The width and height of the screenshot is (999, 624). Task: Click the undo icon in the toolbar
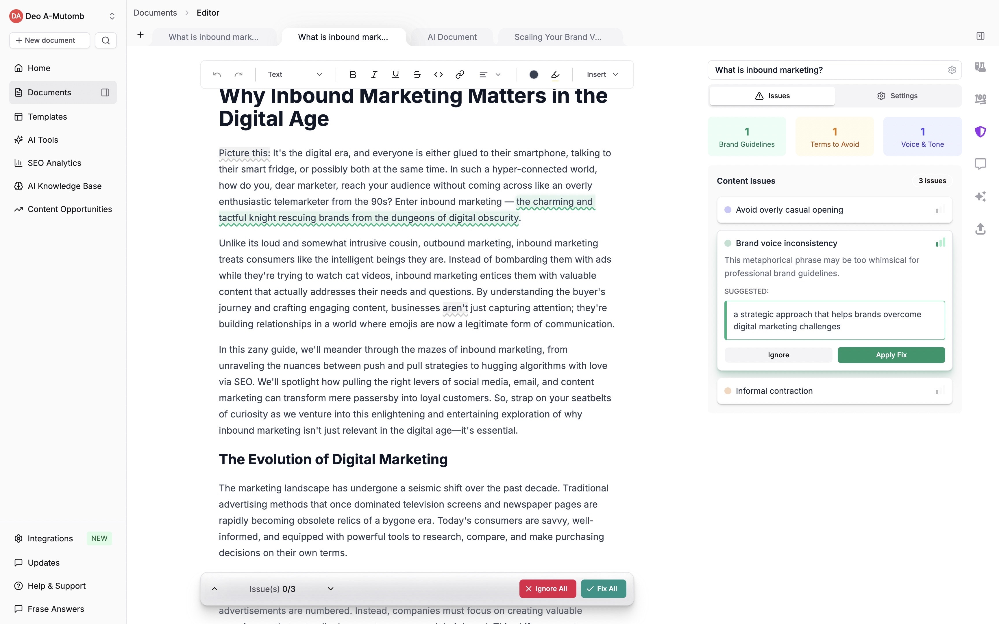point(217,74)
